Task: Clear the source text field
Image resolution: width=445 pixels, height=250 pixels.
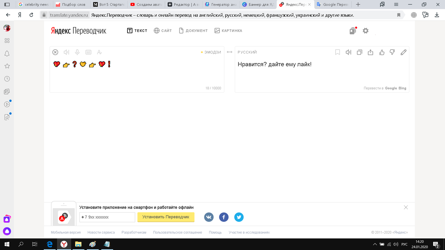Action: pos(55,52)
